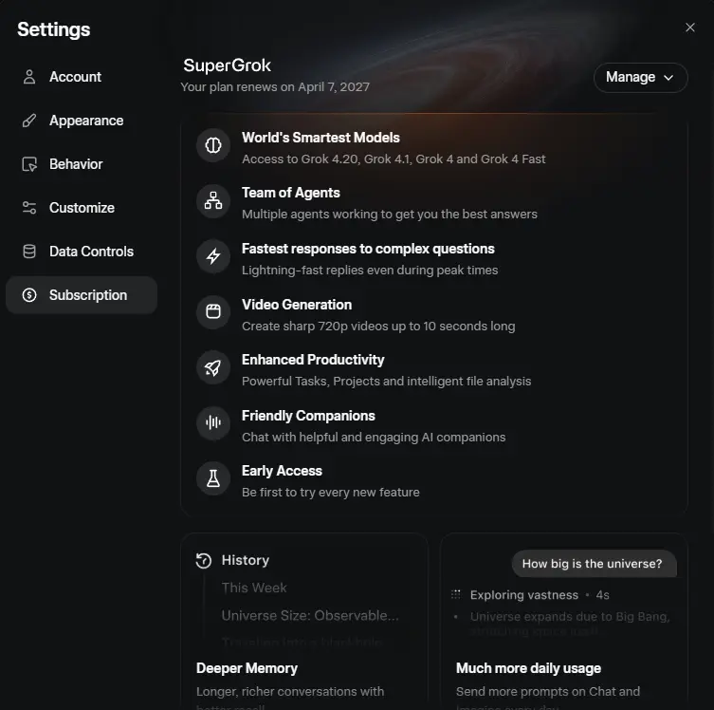Click the rocket Enhanced Productivity icon
The width and height of the screenshot is (714, 710).
[x=213, y=367]
